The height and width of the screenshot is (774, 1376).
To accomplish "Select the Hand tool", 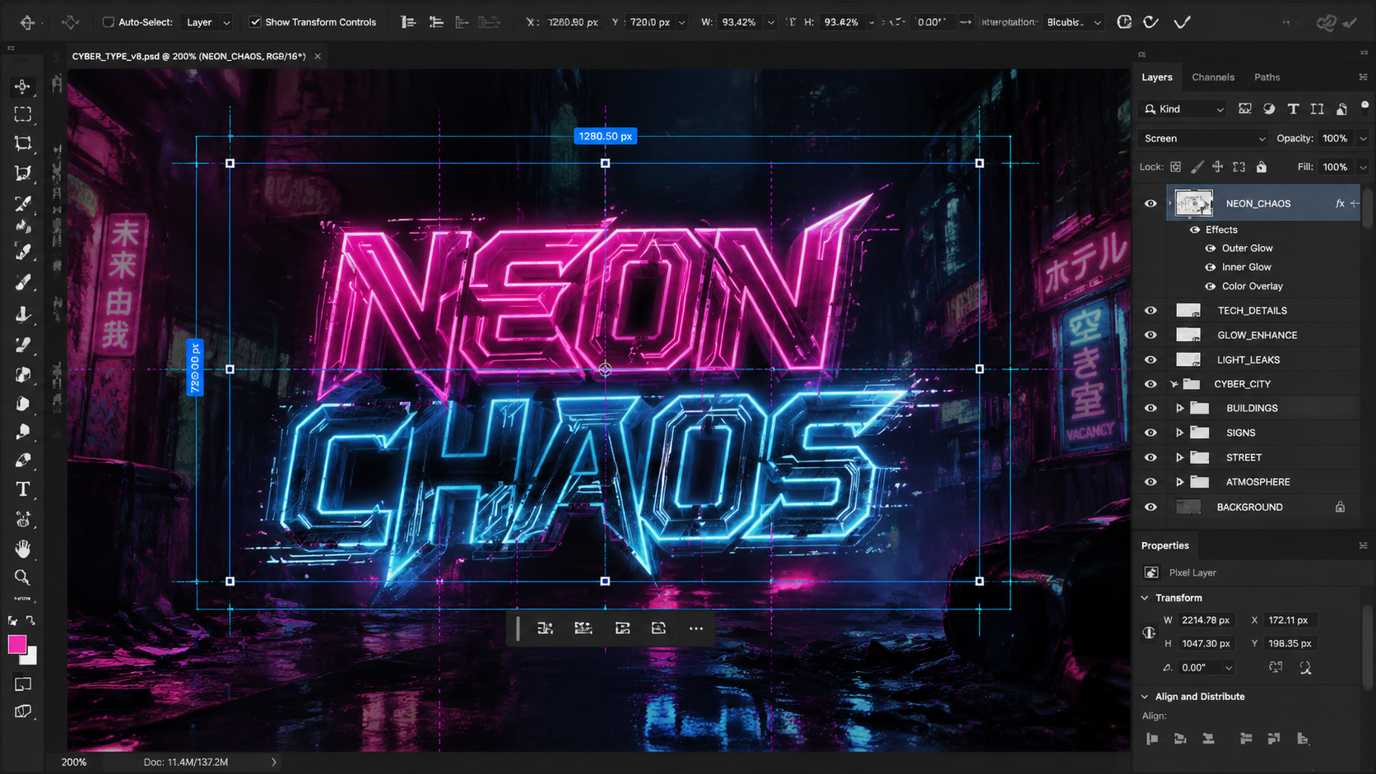I will coord(23,548).
